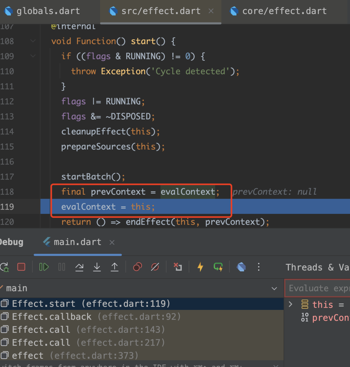Screen dimensions: 350x367
Task: Click the Step Out icon
Action: tap(114, 267)
